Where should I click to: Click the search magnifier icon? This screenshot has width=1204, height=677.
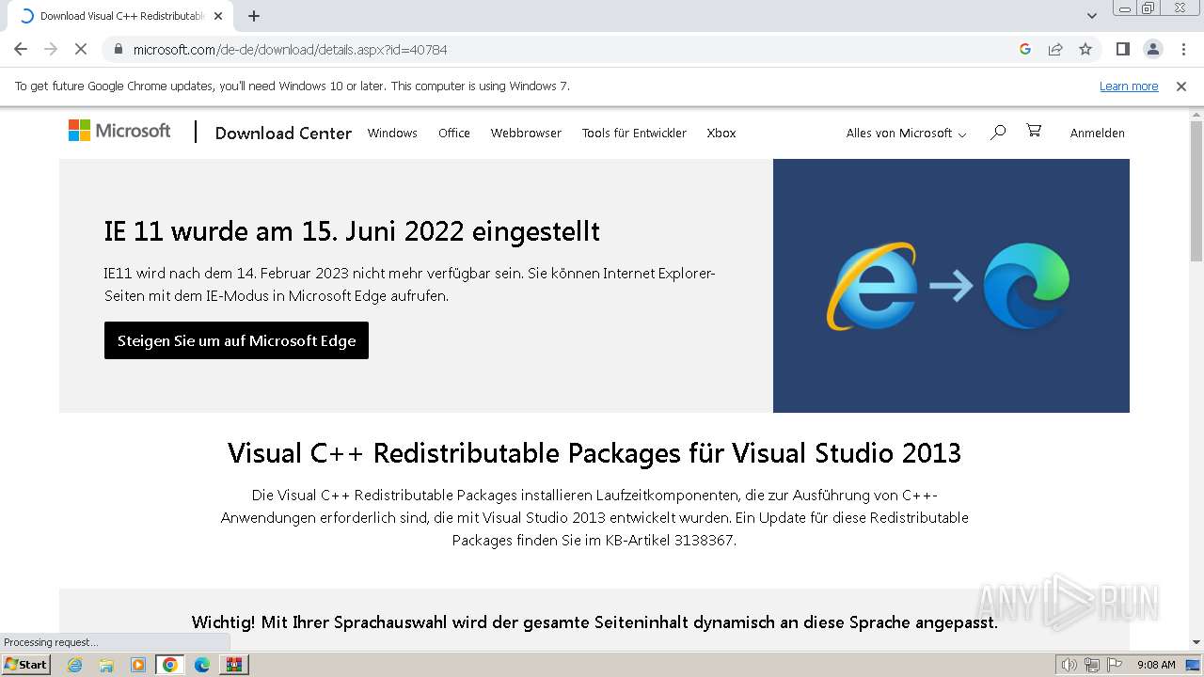tap(998, 132)
